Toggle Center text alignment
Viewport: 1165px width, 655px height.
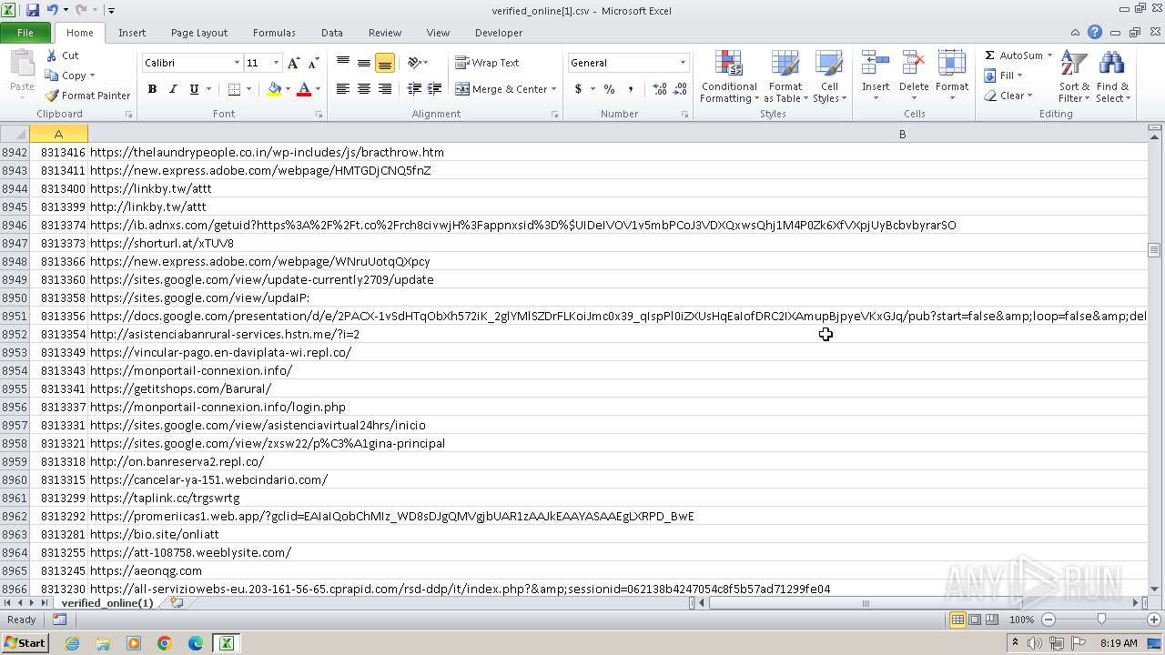pos(364,89)
